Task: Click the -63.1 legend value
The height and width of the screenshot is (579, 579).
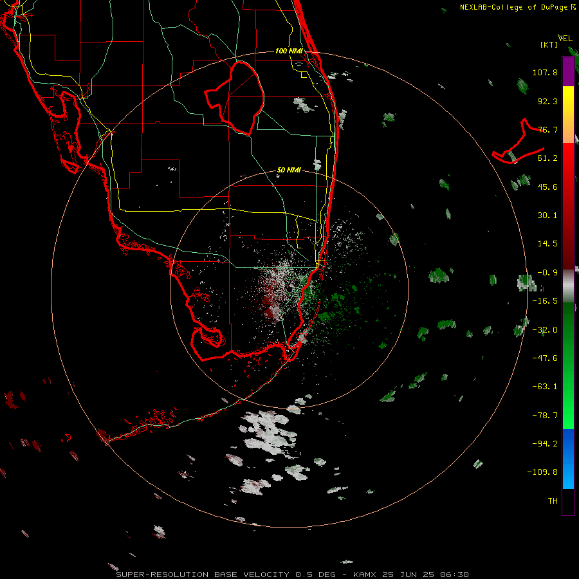Action: click(x=545, y=387)
